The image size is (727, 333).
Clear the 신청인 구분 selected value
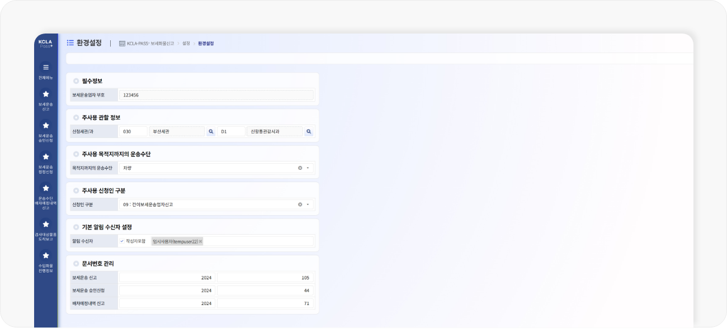click(x=300, y=204)
